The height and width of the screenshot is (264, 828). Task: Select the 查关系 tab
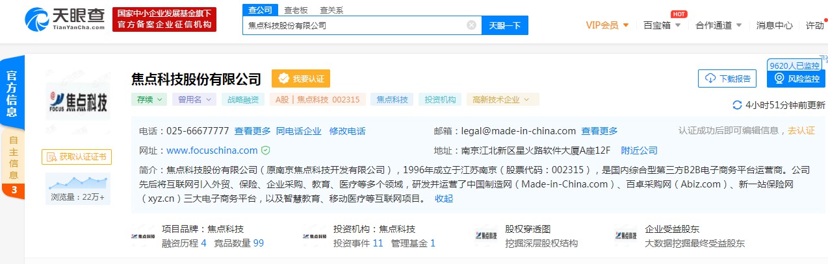point(331,10)
